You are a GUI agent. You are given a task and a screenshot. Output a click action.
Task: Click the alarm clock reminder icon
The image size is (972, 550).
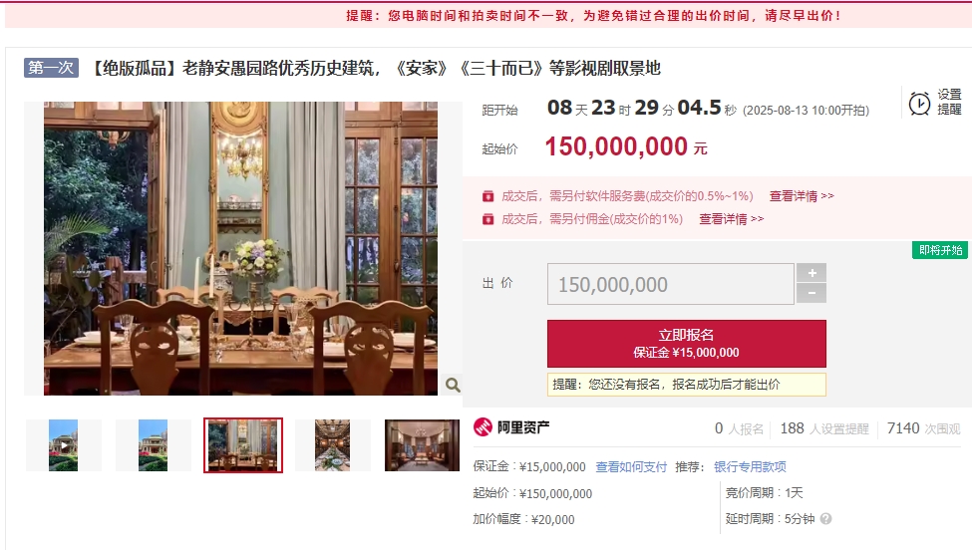point(919,104)
